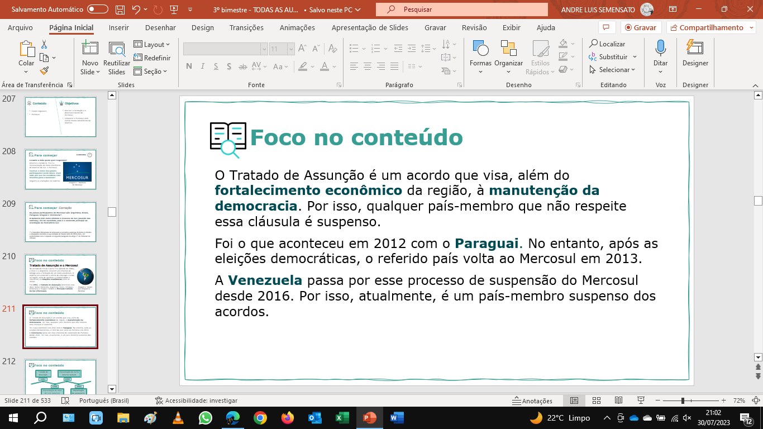The image size is (763, 429).
Task: Toggle strikethrough (ab) formatting
Action: (243, 66)
